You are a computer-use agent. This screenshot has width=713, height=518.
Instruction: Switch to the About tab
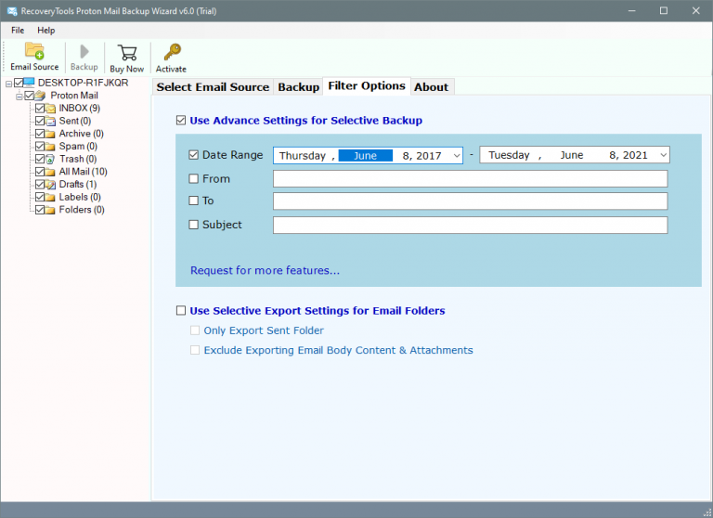pyautogui.click(x=431, y=87)
